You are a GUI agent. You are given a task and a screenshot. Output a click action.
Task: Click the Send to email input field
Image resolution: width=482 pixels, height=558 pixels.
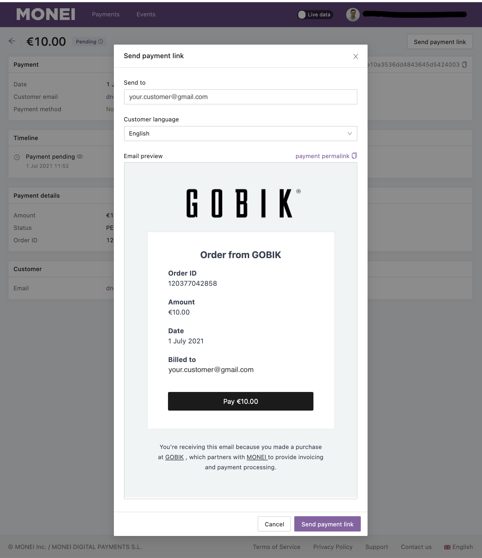[240, 97]
